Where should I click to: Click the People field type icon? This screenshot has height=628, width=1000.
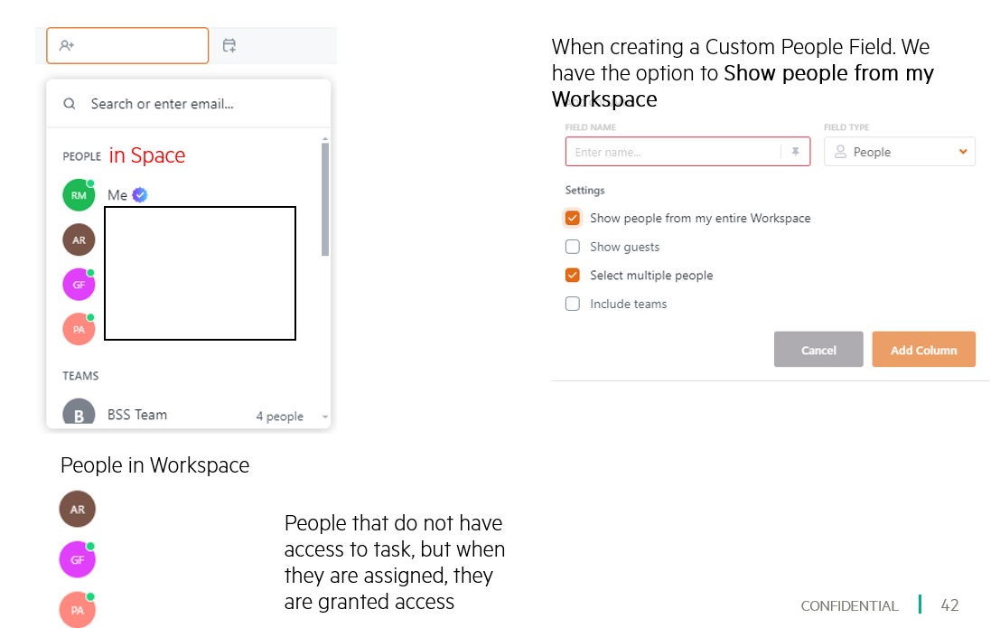point(844,151)
